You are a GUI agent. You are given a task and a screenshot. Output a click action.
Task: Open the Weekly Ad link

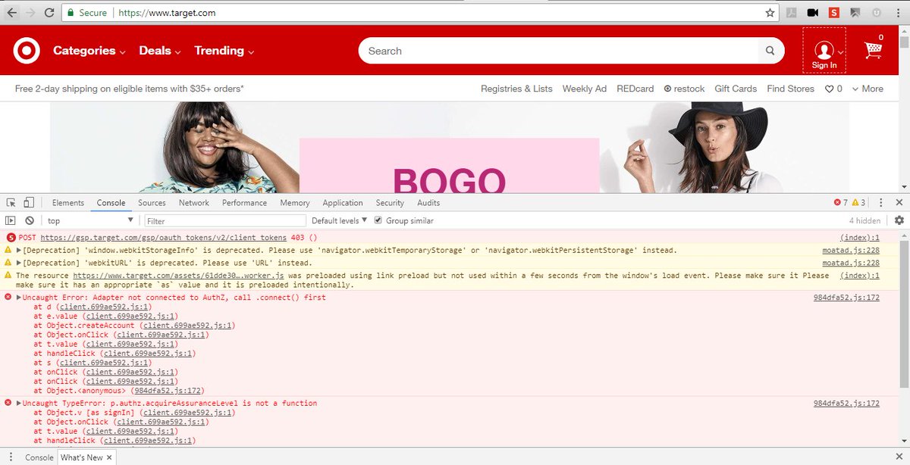click(x=584, y=89)
